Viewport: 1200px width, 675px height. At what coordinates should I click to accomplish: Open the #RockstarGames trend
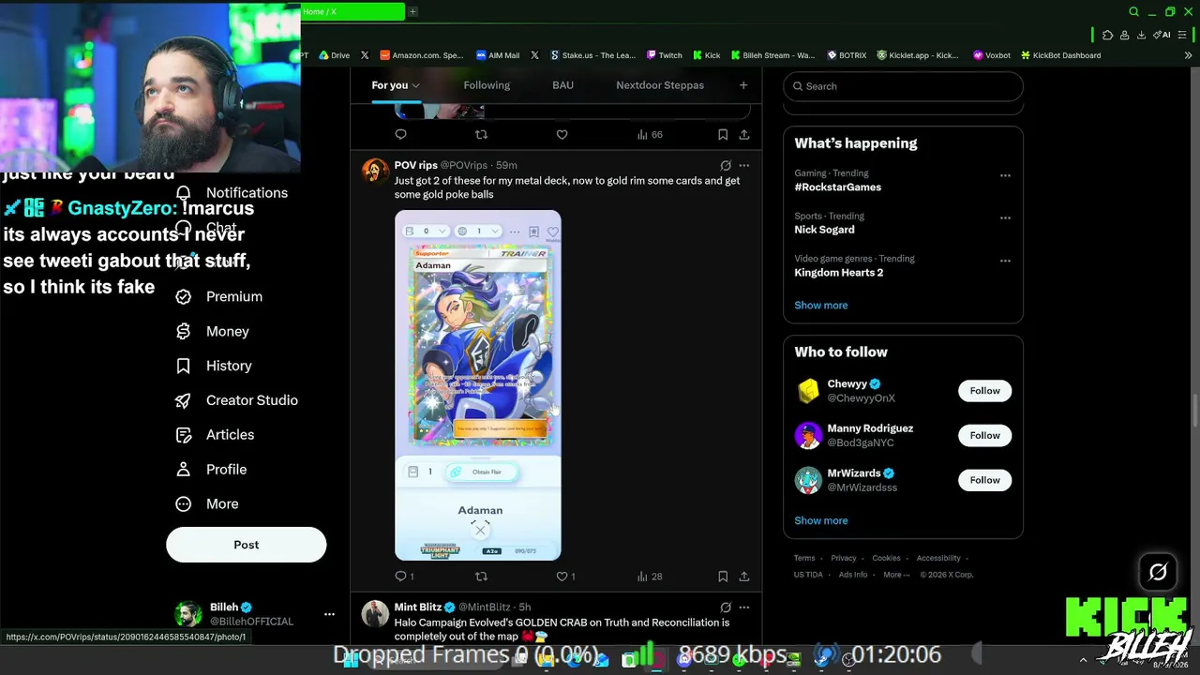pyautogui.click(x=838, y=187)
